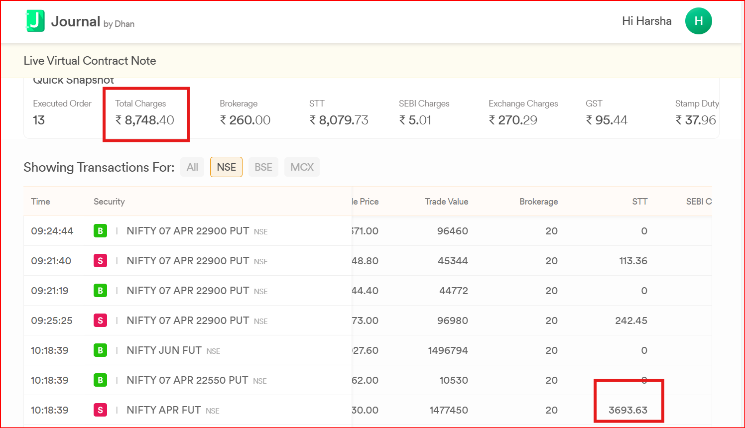
Task: Click Sell badge on 09:25:25 transaction row
Action: coord(100,321)
